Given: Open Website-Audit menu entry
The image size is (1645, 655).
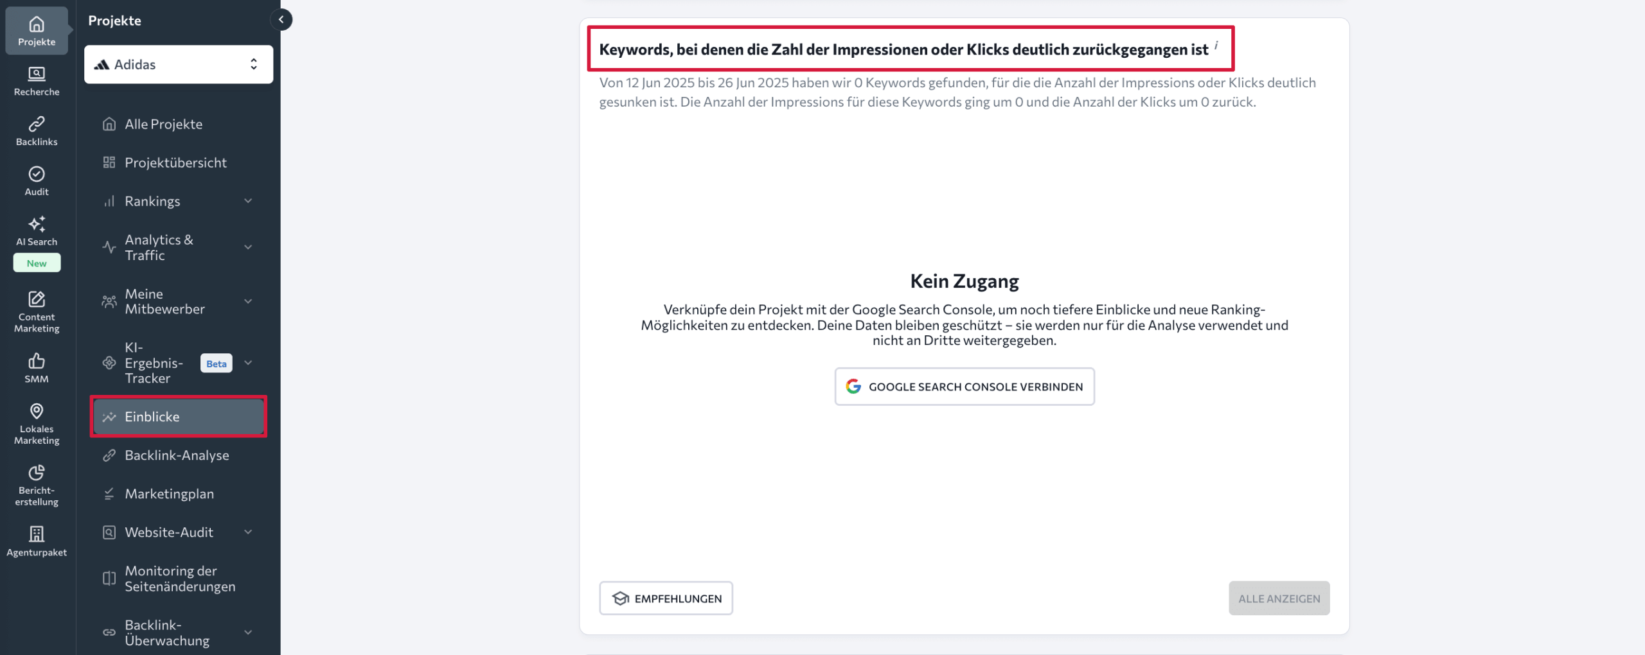Looking at the screenshot, I should 179,532.
